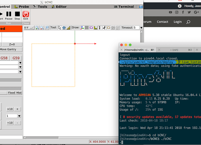Click the - step decrease button
Viewport: 201px width, 145px height.
pos(17,123)
